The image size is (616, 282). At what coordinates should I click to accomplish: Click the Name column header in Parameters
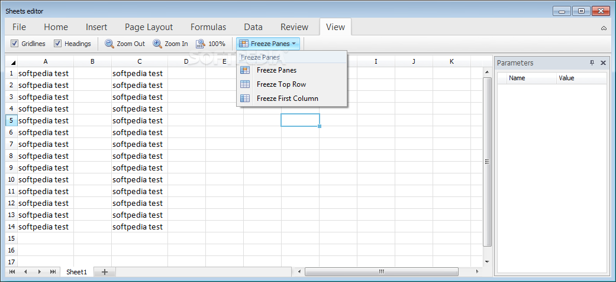point(531,78)
